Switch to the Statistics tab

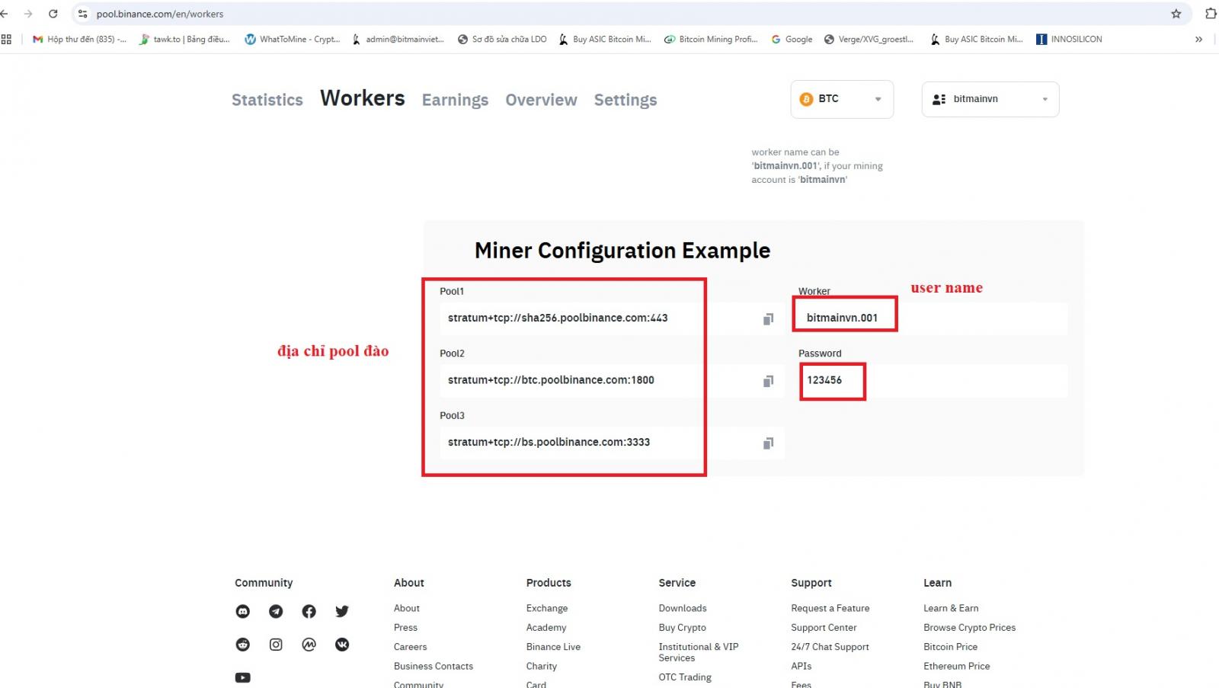[267, 100]
